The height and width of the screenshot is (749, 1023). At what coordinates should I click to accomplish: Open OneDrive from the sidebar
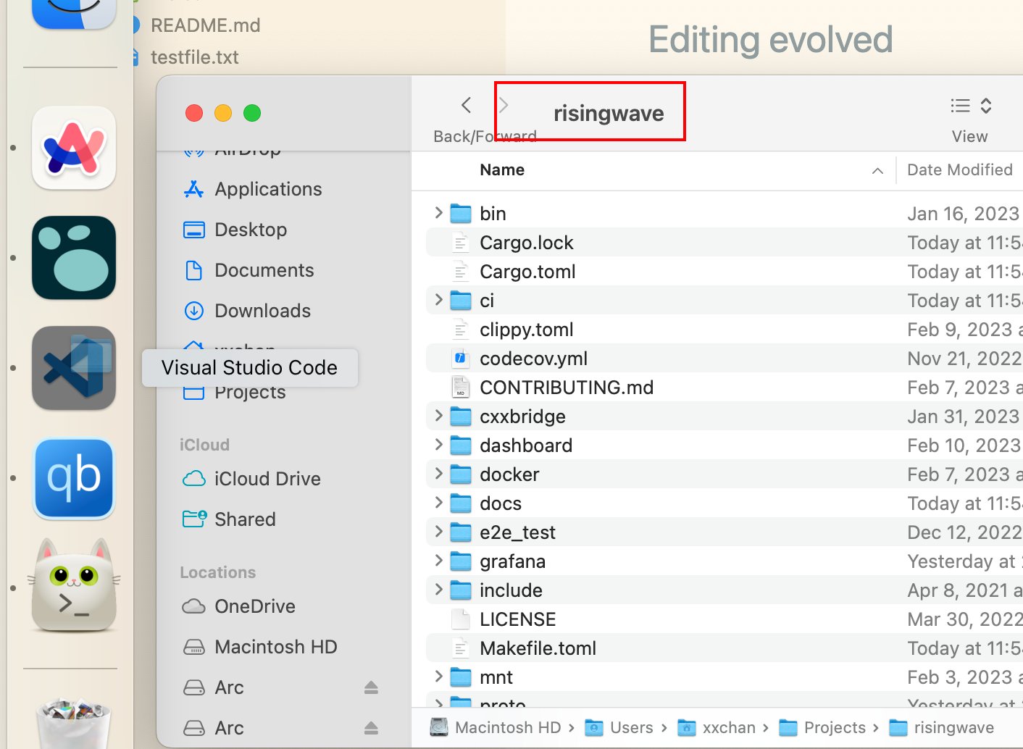point(255,606)
